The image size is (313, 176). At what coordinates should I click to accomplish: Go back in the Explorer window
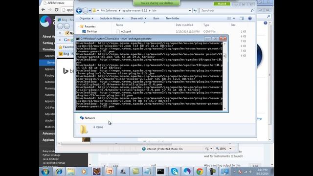point(79,11)
